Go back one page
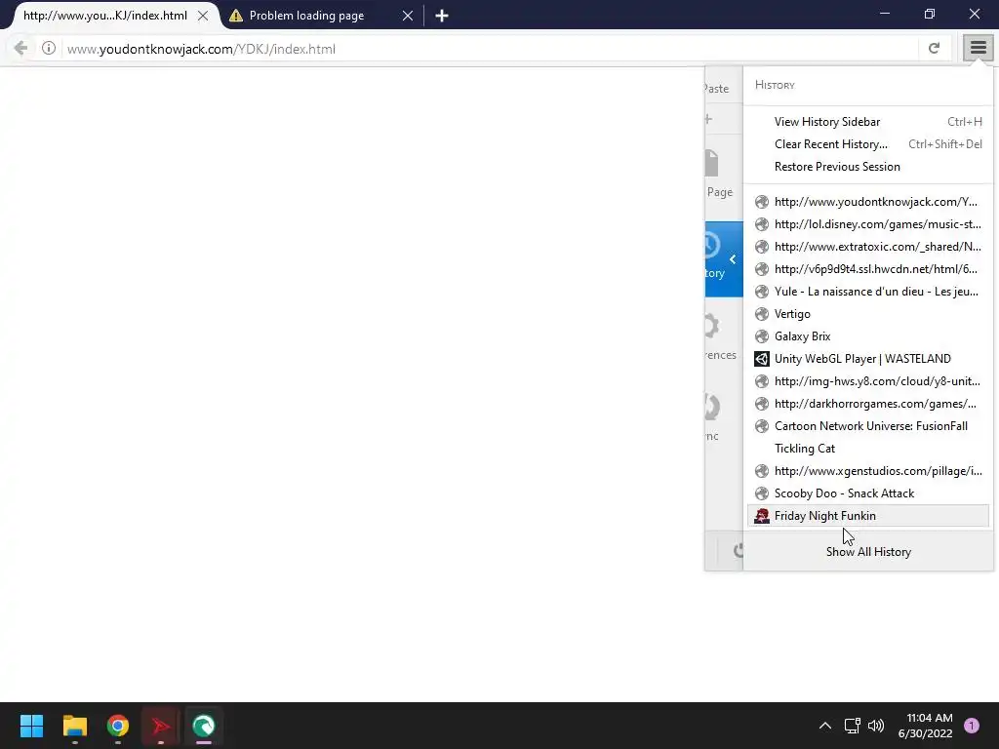999x749 pixels. coord(20,49)
